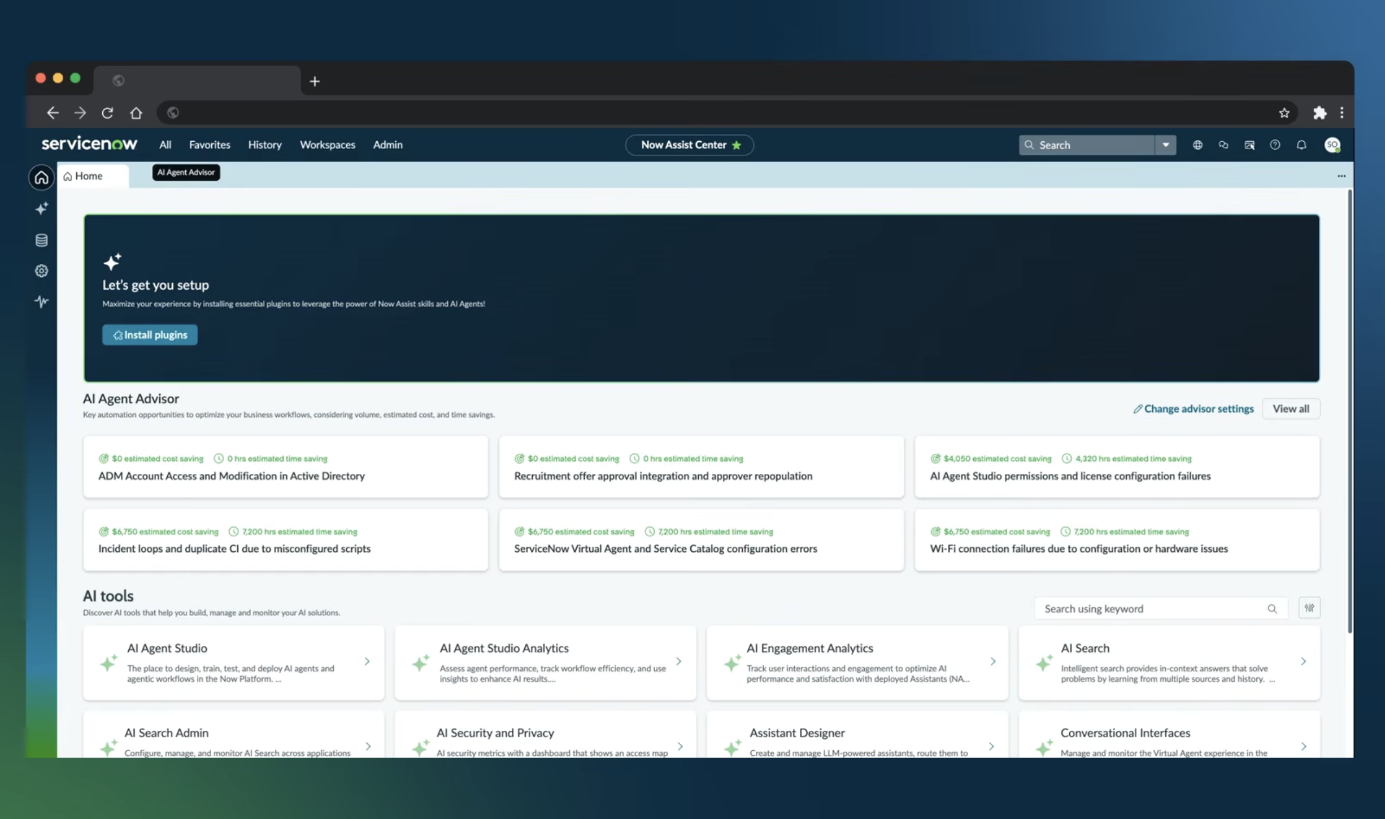Screen dimensions: 1385x819
Task: Click the AI Agent Studio title
Action: pyautogui.click(x=167, y=648)
